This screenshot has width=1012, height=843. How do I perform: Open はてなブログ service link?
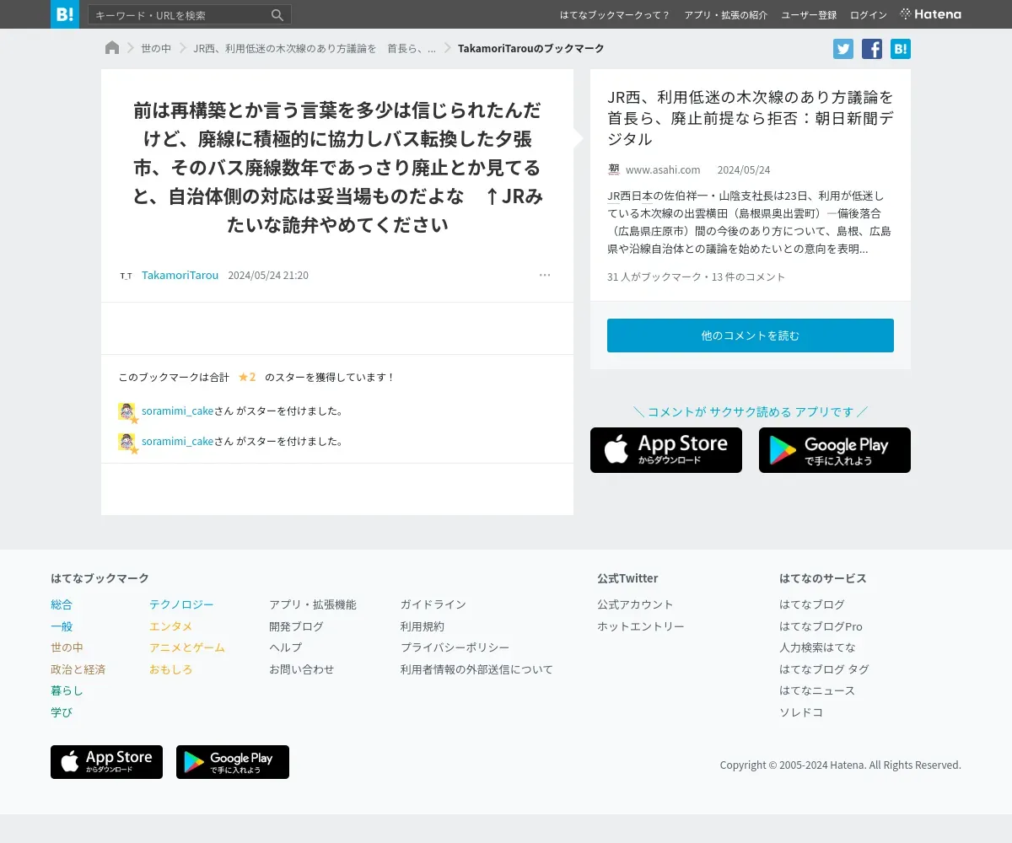point(812,604)
